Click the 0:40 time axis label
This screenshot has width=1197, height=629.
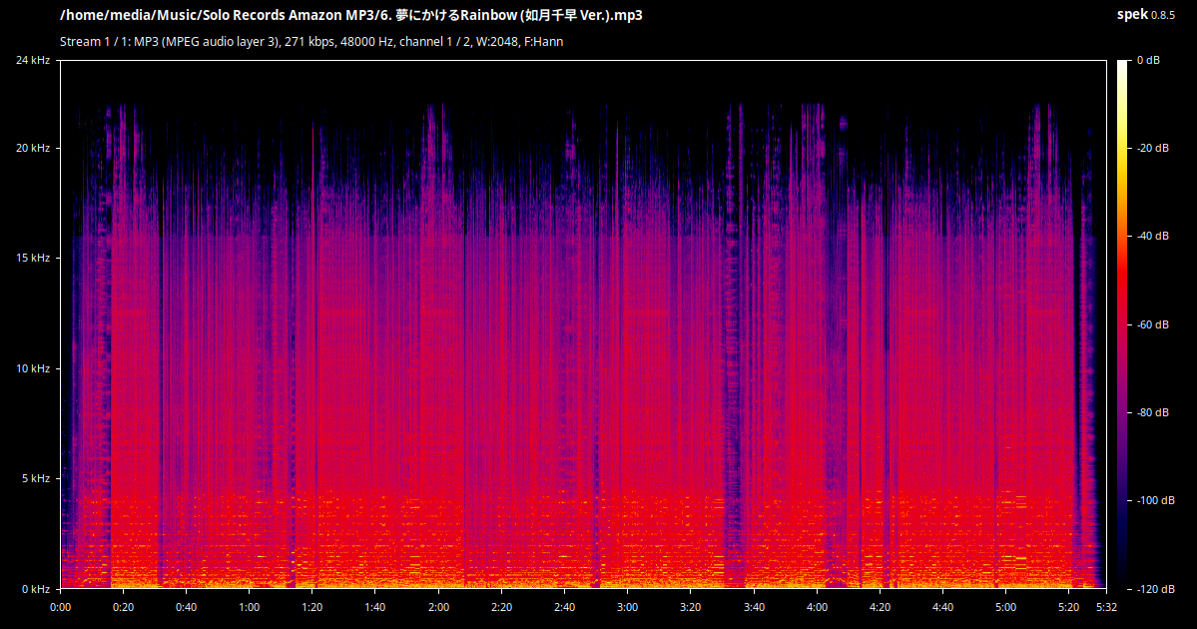187,607
